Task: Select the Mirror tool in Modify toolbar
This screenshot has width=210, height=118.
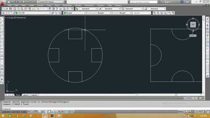Action: (x=207, y=25)
